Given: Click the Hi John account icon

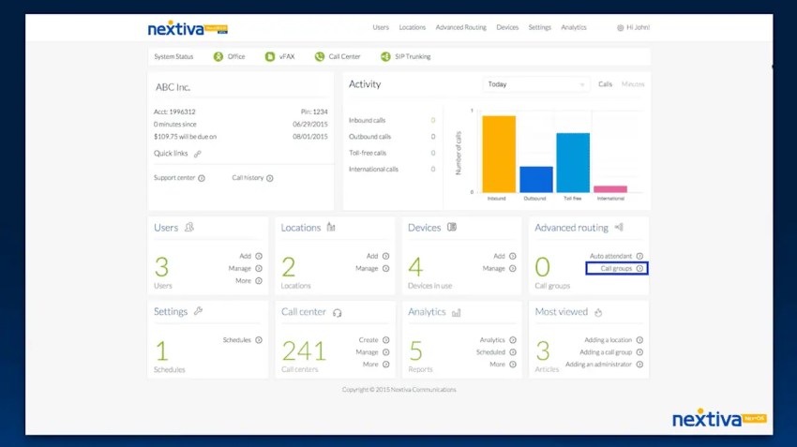Looking at the screenshot, I should pyautogui.click(x=620, y=28).
